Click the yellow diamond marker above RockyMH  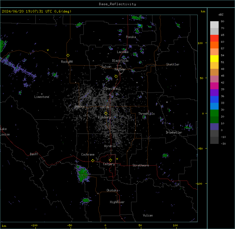click(68, 55)
